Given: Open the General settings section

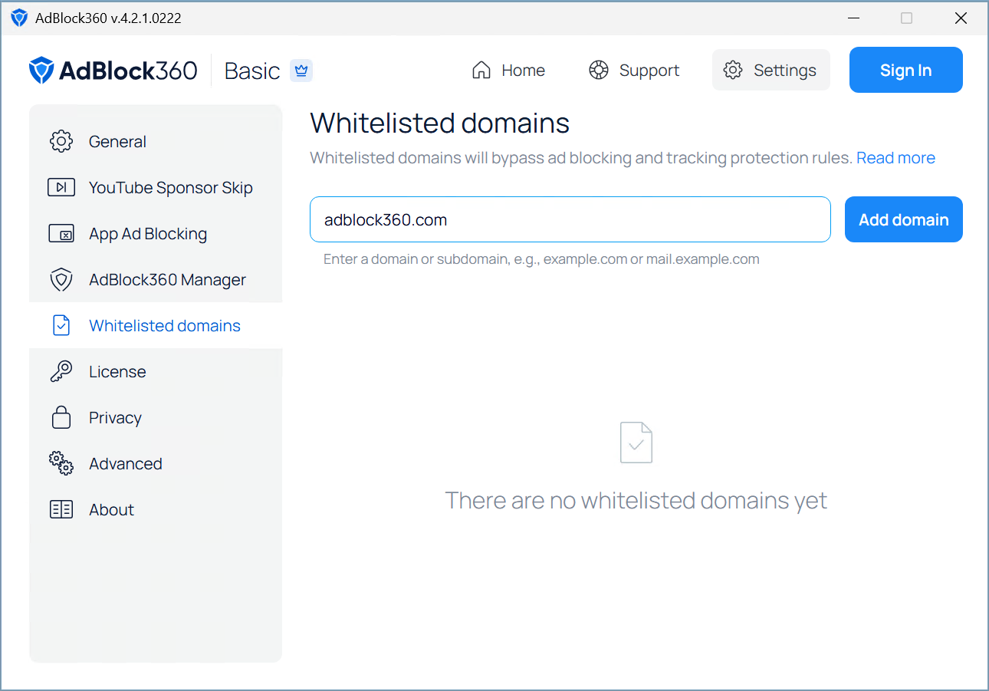Looking at the screenshot, I should pyautogui.click(x=156, y=141).
